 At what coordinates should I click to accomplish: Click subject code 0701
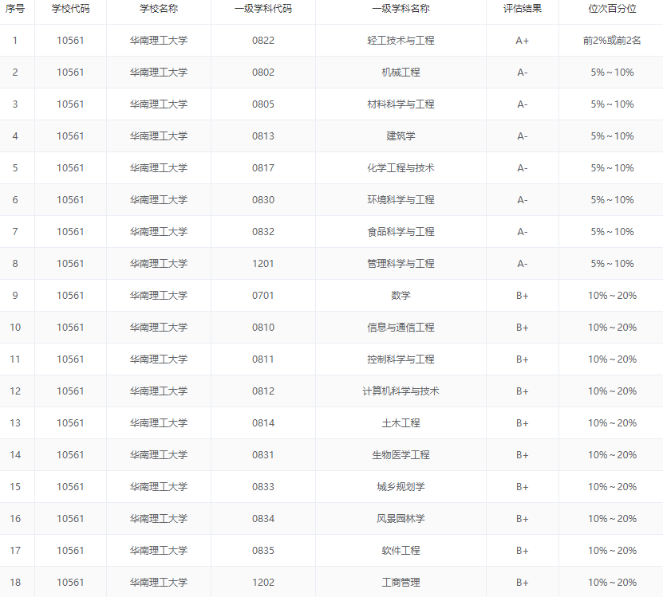click(263, 296)
